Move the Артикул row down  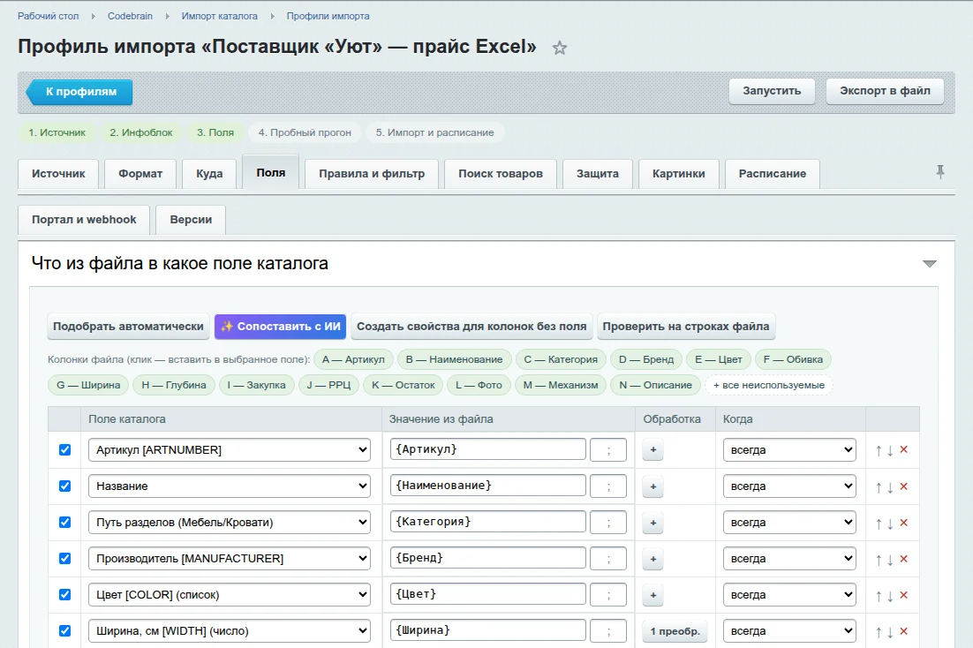tap(890, 451)
